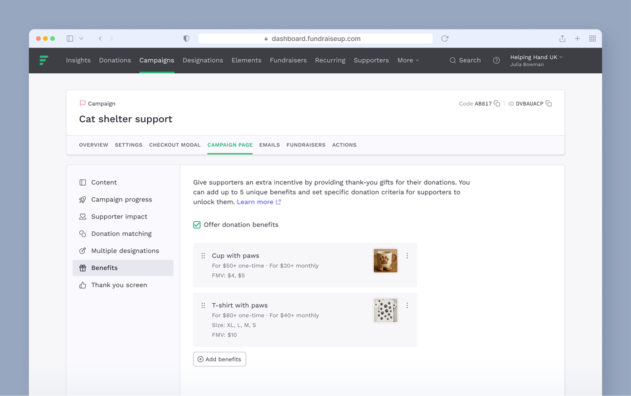Open options menu for Cup with paws

point(407,256)
